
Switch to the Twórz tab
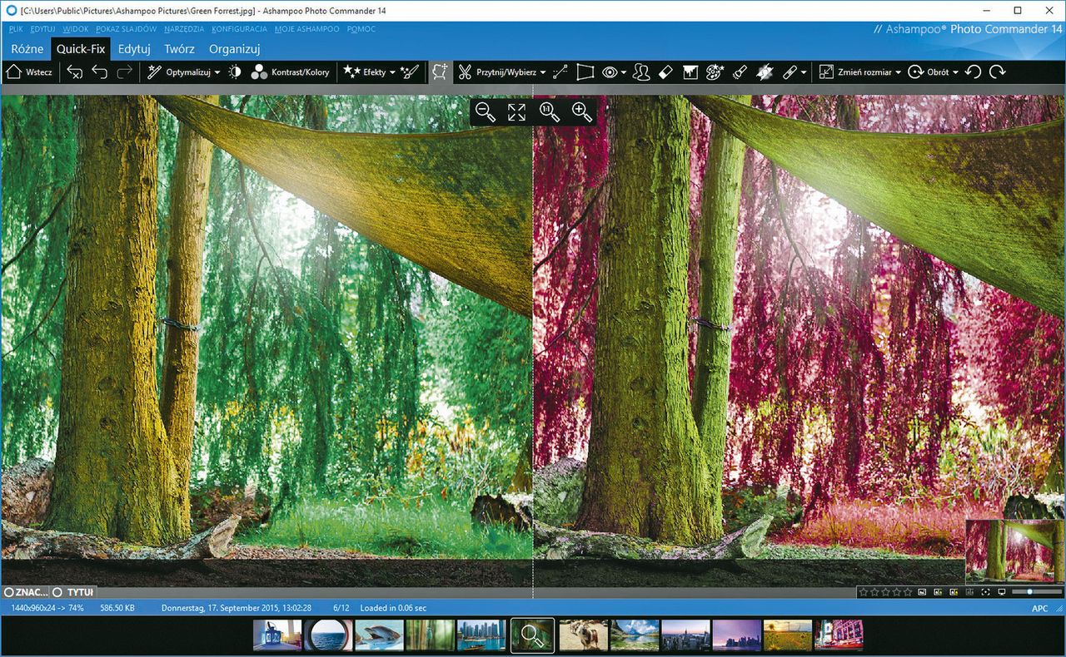point(179,49)
